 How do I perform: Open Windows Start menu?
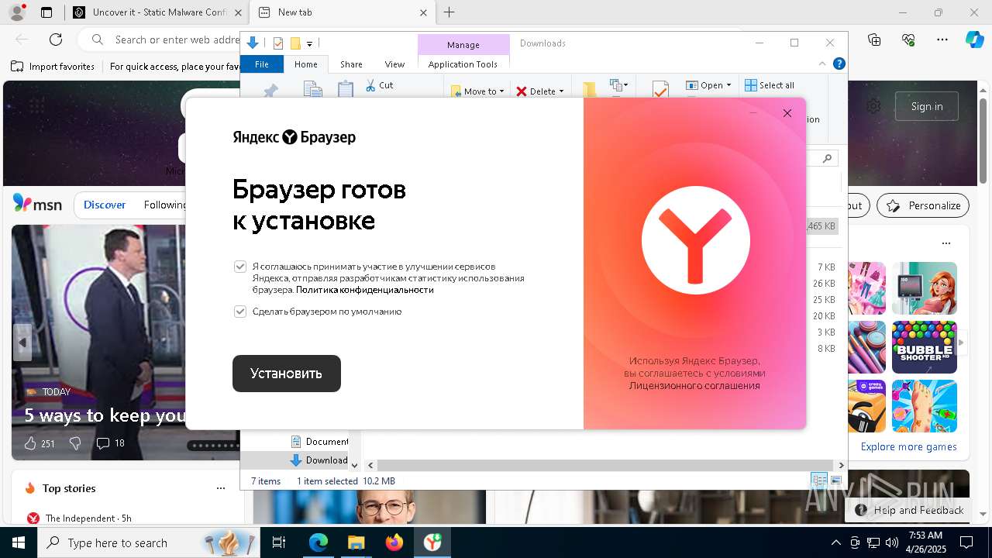point(19,542)
